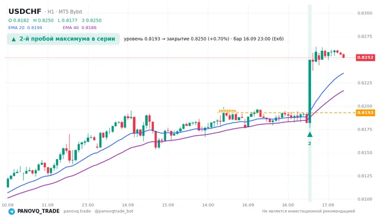Click the 0.8275 price axis label

365,36
